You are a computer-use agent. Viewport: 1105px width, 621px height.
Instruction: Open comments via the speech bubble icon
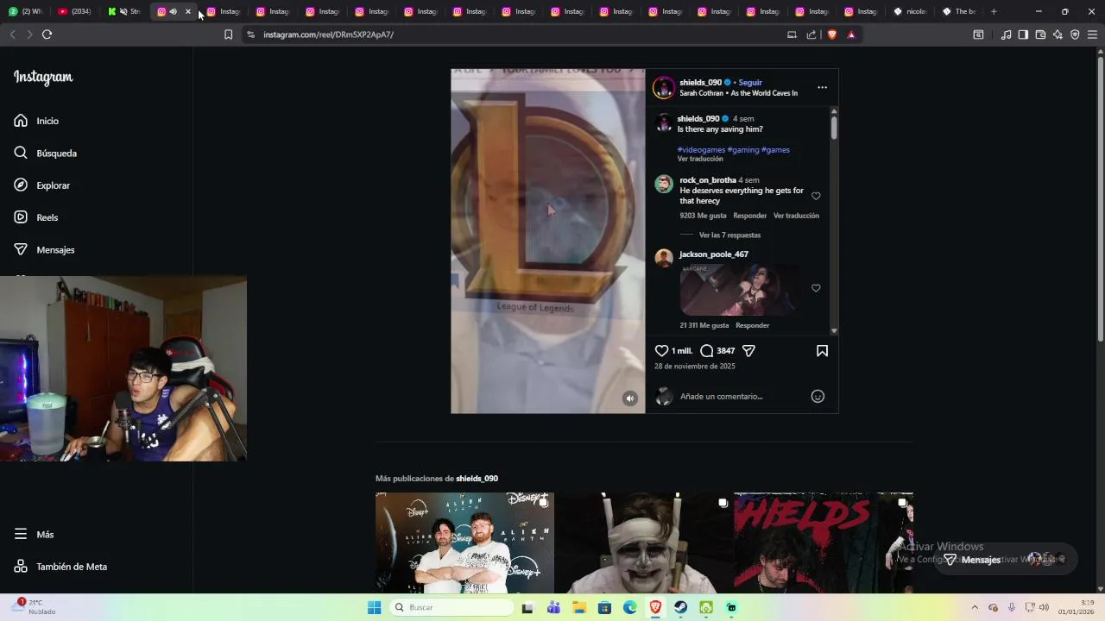coord(706,351)
